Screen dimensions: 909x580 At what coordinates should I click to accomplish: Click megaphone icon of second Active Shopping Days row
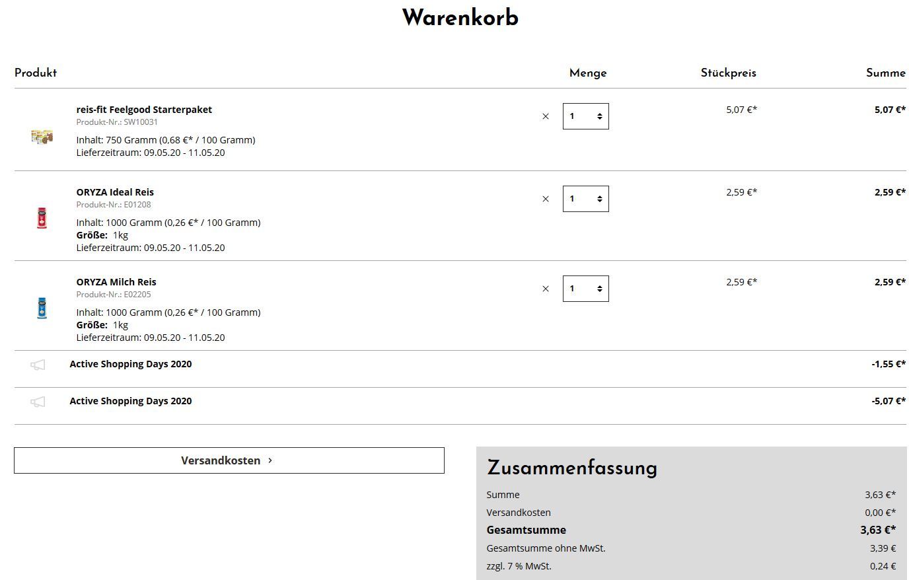[38, 402]
